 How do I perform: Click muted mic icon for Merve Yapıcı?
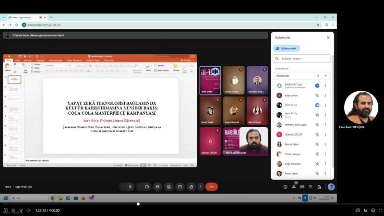tap(317, 144)
